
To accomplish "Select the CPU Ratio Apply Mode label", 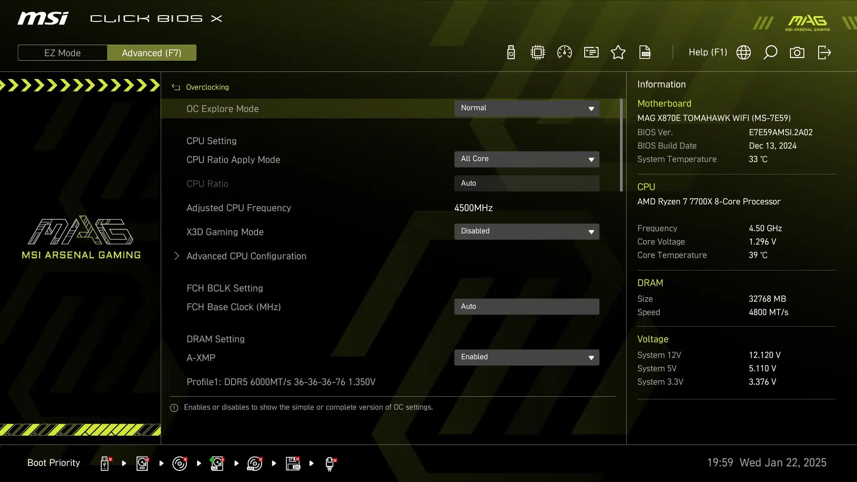I will 233,160.
